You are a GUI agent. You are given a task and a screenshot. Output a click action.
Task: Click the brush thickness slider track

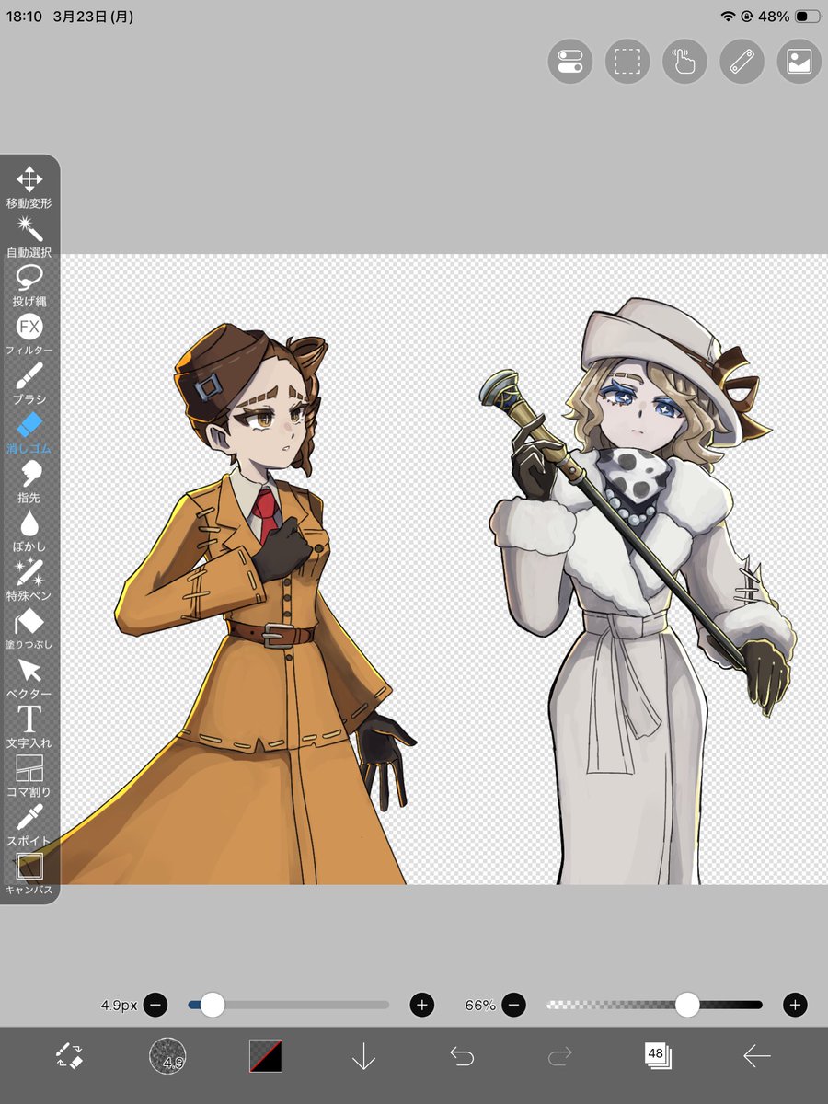[x=289, y=1005]
